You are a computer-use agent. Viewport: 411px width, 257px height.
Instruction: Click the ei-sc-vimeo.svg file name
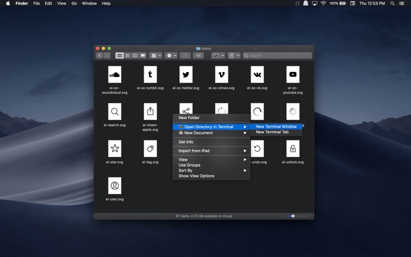(x=221, y=88)
